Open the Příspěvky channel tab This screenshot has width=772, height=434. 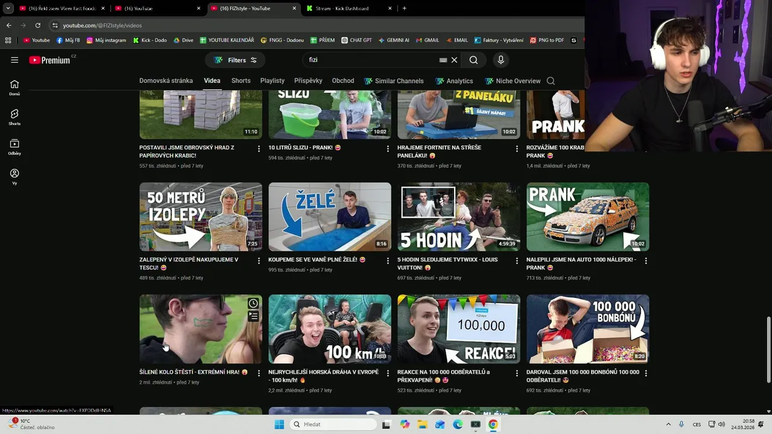[x=308, y=81]
